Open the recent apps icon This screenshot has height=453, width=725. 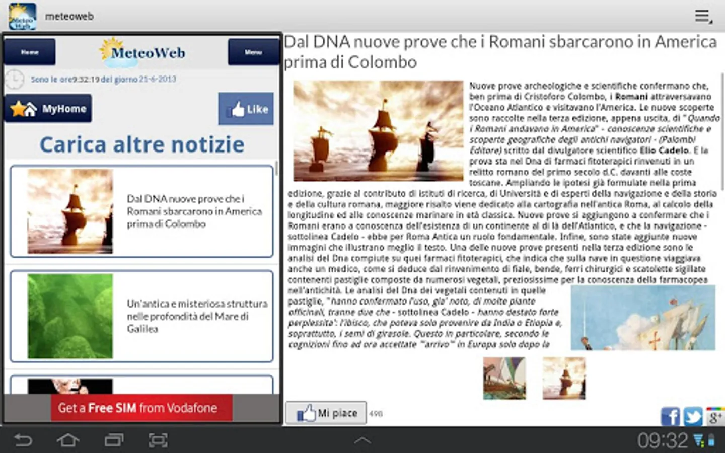(114, 440)
